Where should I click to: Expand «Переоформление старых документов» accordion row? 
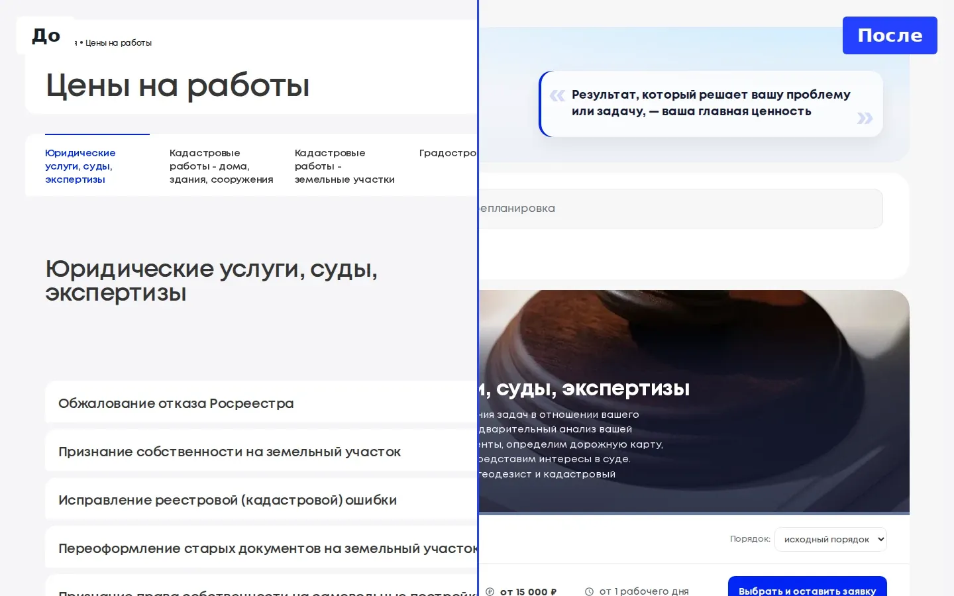[261, 547]
